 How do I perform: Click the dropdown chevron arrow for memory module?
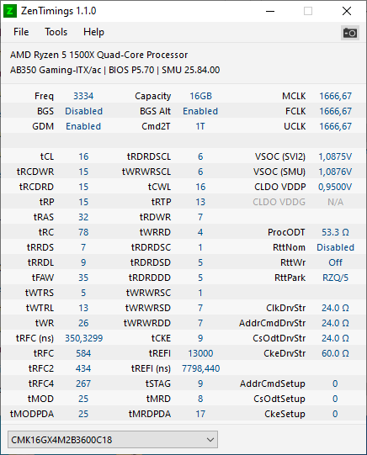pyautogui.click(x=210, y=440)
